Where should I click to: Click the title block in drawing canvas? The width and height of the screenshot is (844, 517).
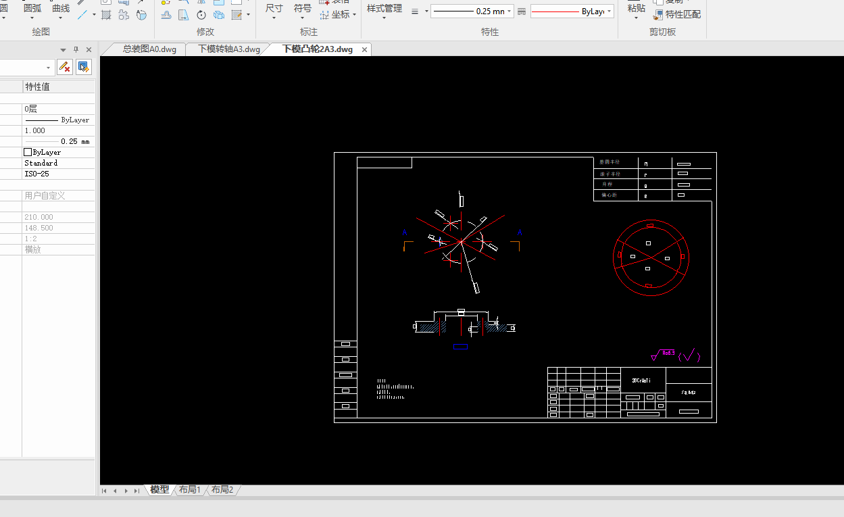click(629, 392)
